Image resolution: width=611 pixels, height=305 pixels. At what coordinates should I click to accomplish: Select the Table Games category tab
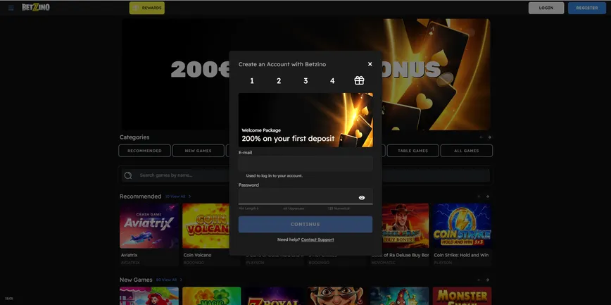(x=412, y=151)
